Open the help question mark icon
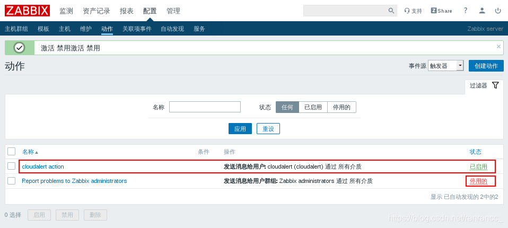This screenshot has width=508, height=228. (x=466, y=11)
